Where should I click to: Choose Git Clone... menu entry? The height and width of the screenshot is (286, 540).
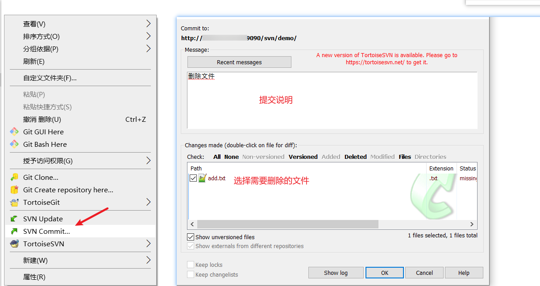(x=80, y=177)
